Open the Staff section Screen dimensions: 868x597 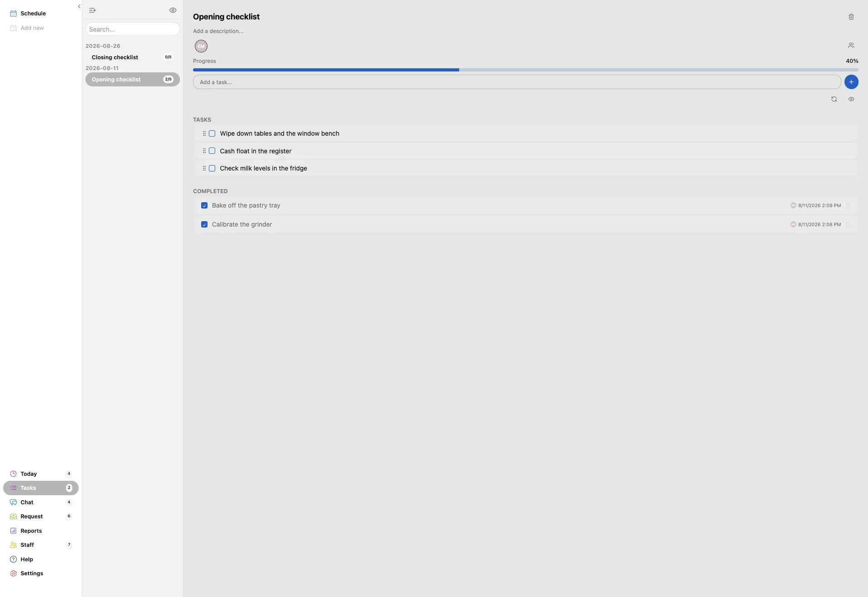(x=41, y=545)
